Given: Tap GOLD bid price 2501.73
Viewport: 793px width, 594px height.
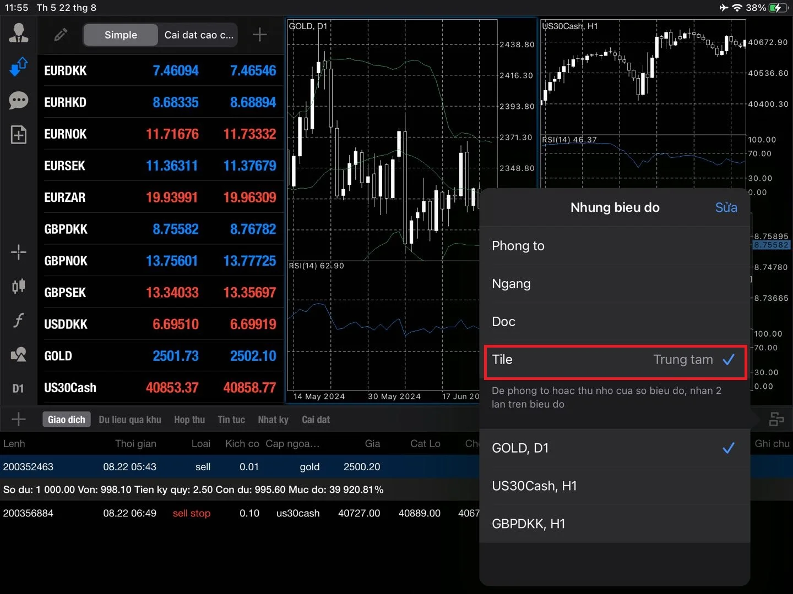Looking at the screenshot, I should tap(176, 356).
